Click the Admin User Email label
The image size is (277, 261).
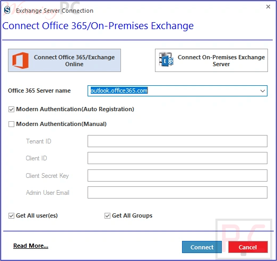(48, 193)
